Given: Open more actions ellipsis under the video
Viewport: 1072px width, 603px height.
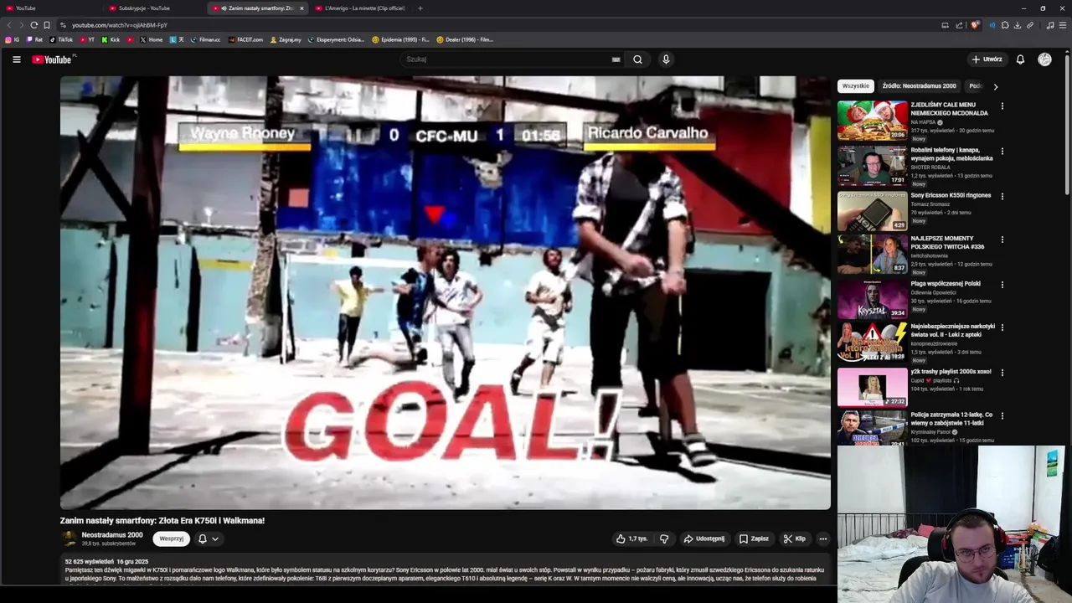Looking at the screenshot, I should [823, 539].
